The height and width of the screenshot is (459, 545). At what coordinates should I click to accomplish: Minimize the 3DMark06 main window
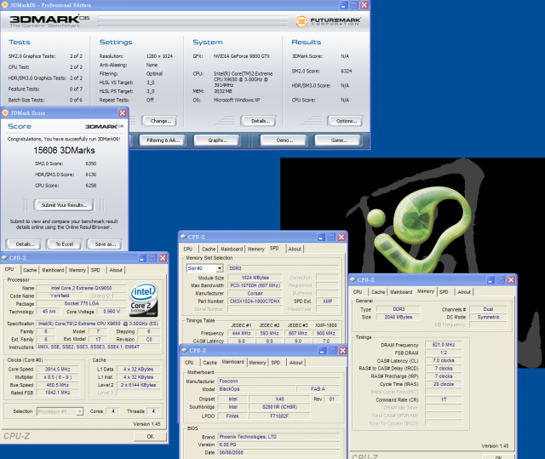pos(343,5)
